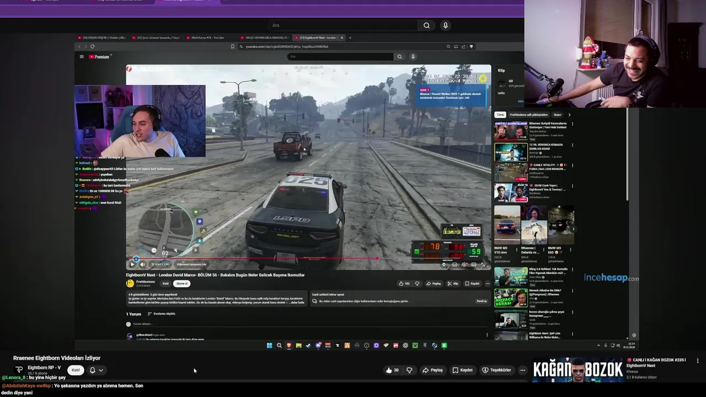Open menu for KAĞAN BOZOK suggested video
706x397 pixels.
point(698,361)
